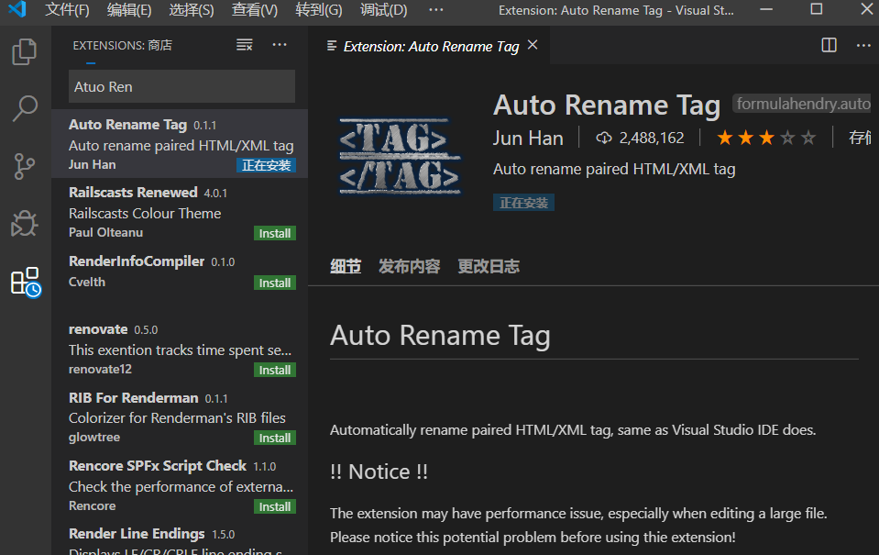The width and height of the screenshot is (879, 555).
Task: Install Rencore SPFx Script Check extension
Action: [x=275, y=506]
